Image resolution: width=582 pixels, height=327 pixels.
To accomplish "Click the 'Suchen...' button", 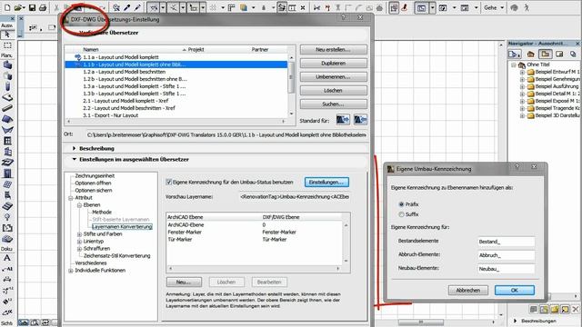I will coord(334,104).
